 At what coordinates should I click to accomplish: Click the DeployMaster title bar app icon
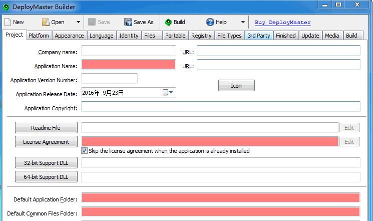click(6, 7)
